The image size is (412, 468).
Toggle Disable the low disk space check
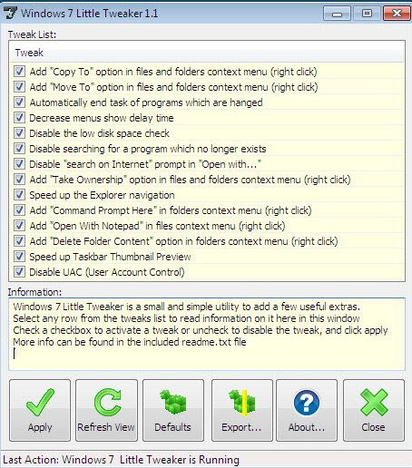[19, 133]
